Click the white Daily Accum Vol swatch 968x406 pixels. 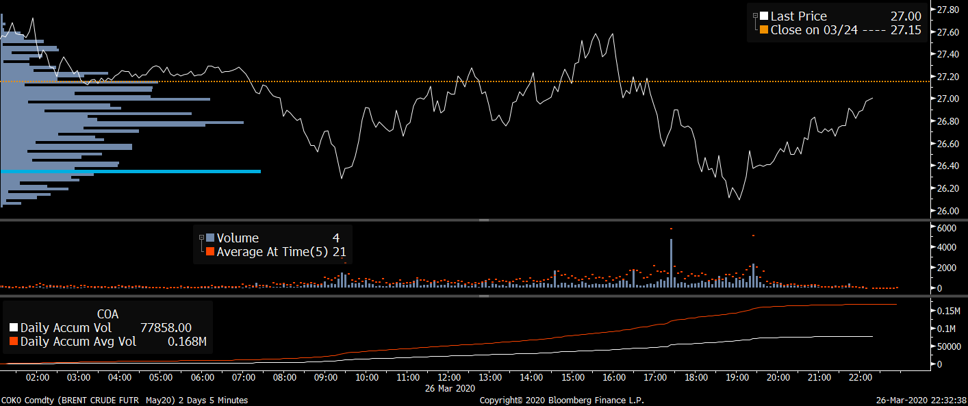point(14,328)
